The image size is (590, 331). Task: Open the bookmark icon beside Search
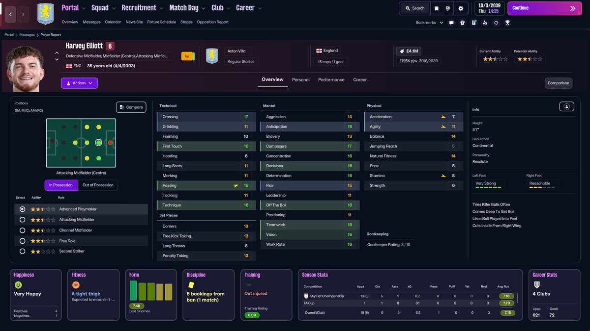click(x=437, y=8)
